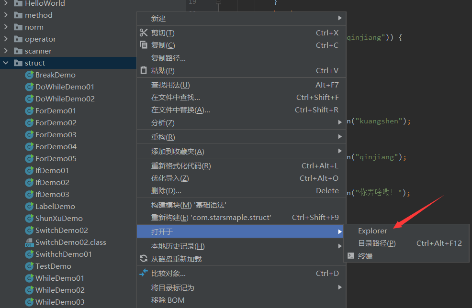472x308 pixels.
Task: Choose 优化导入(Z) menu entry
Action: [x=241, y=178]
